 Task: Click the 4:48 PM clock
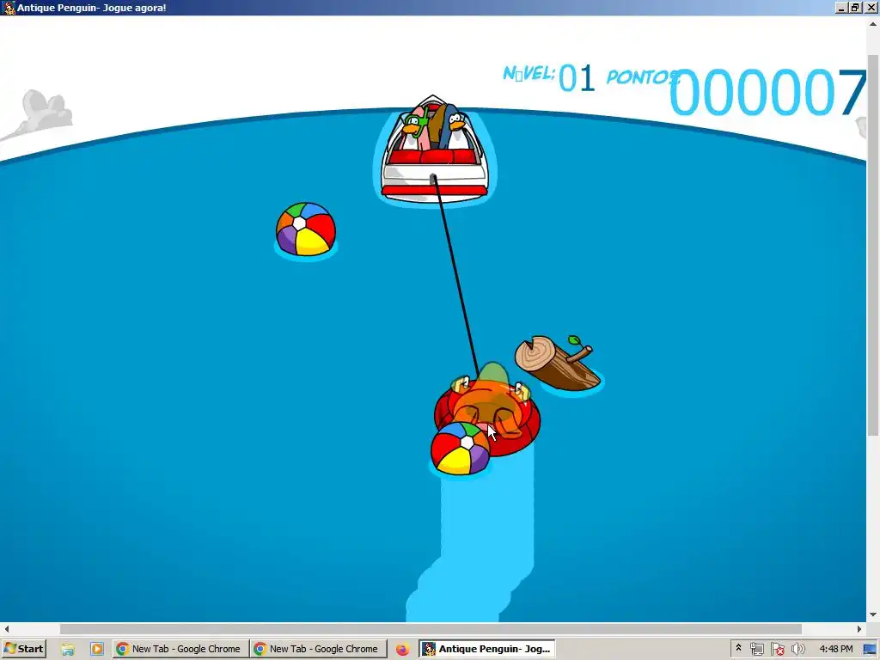tap(835, 649)
